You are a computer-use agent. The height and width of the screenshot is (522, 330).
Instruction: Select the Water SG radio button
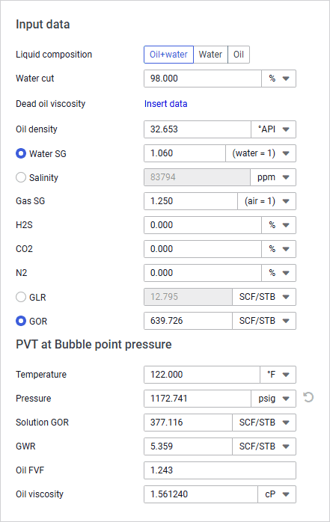point(21,153)
